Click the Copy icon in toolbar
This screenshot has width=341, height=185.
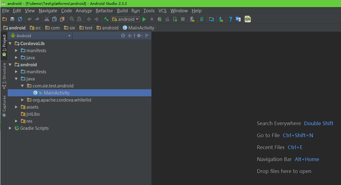54,19
